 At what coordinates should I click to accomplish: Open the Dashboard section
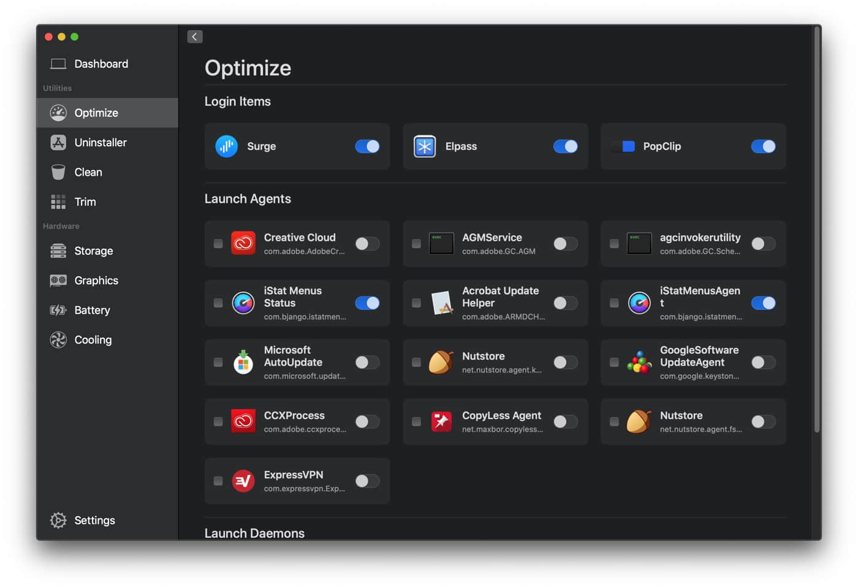click(107, 64)
